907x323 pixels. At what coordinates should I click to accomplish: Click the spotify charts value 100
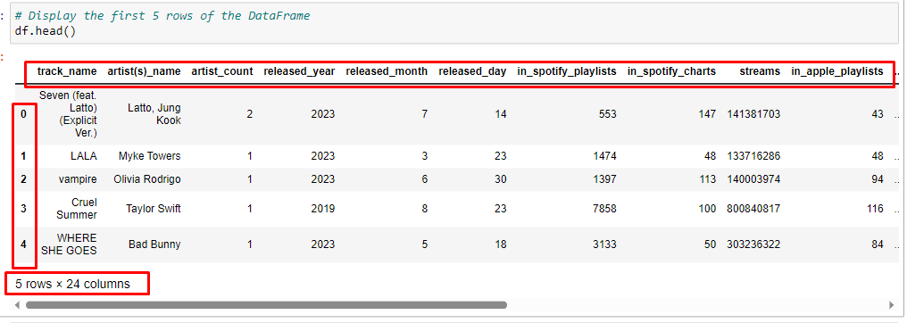click(707, 209)
